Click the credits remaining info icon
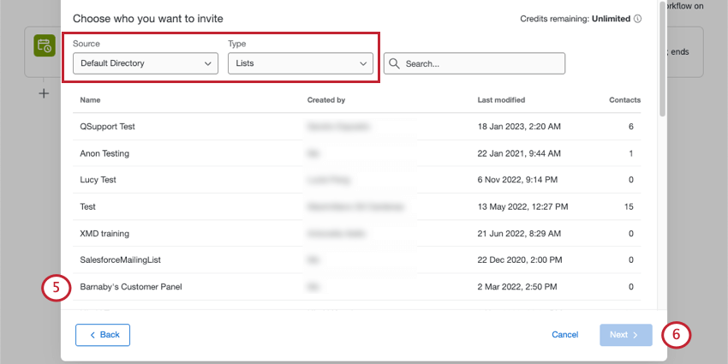Screen dimensions: 728x364 tap(638, 18)
